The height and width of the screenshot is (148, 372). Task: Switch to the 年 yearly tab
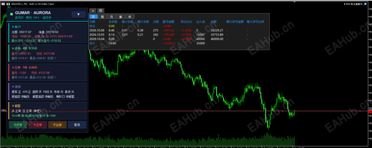(130, 17)
